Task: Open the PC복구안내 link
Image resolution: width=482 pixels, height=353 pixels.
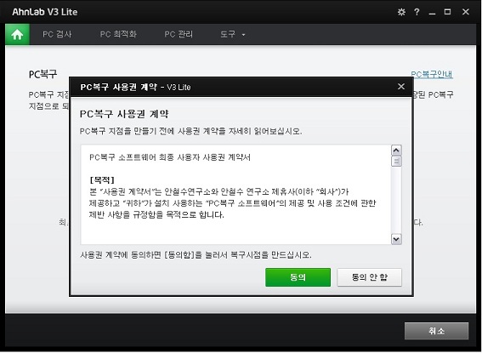Action: point(432,74)
